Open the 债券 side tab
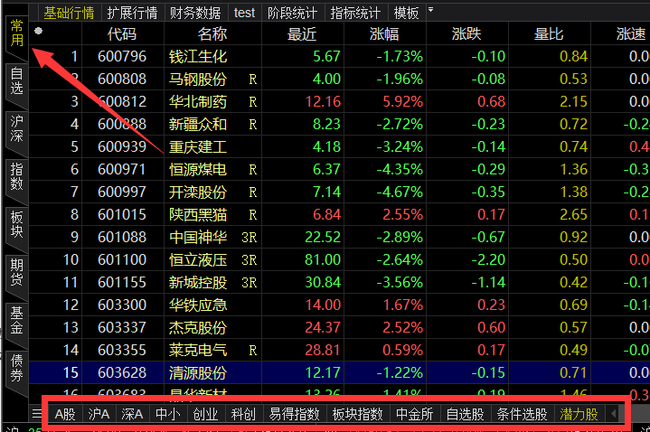Screen dimensions: 650x432 pos(16,368)
